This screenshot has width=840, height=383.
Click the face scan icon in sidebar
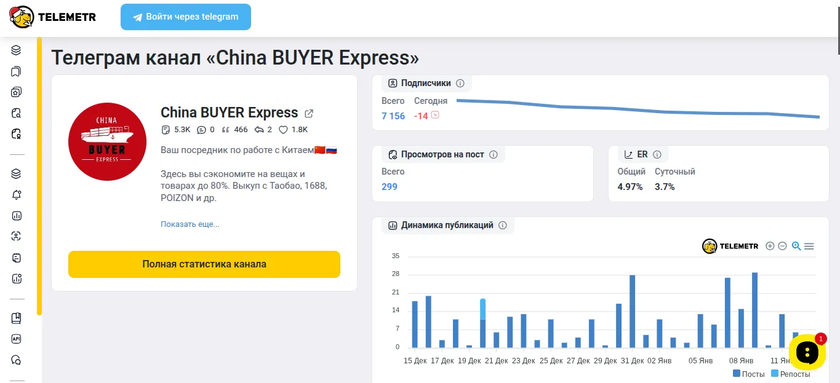point(17,236)
